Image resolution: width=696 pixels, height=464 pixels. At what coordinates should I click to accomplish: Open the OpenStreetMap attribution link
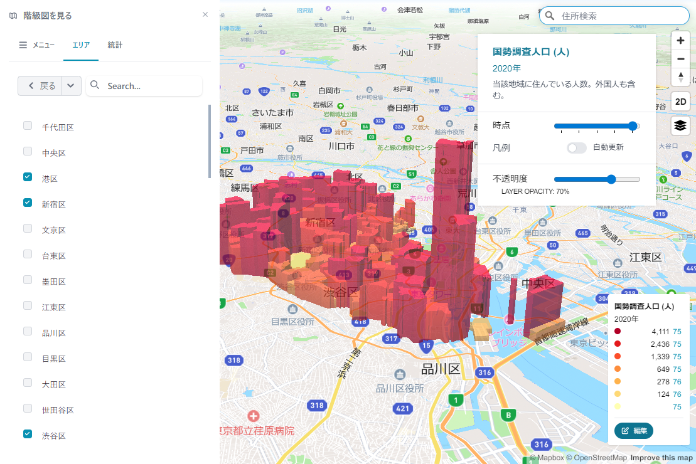click(596, 458)
